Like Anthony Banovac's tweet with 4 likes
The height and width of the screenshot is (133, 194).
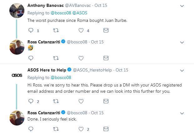(x=81, y=31)
